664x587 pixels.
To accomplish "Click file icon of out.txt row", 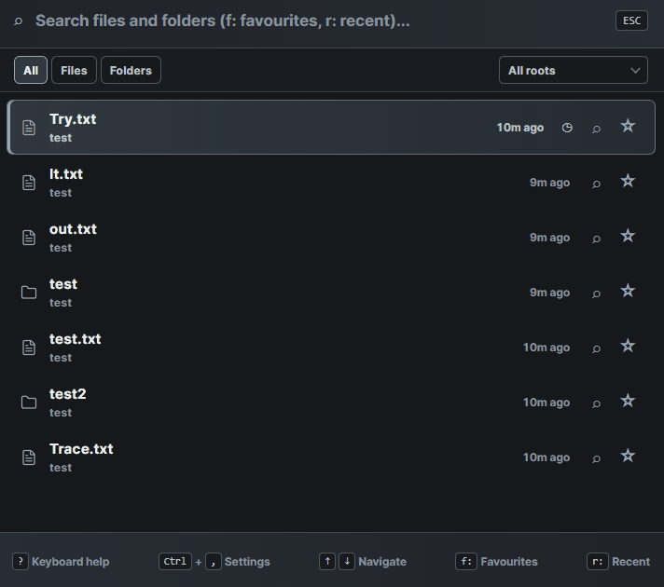I will tap(29, 238).
